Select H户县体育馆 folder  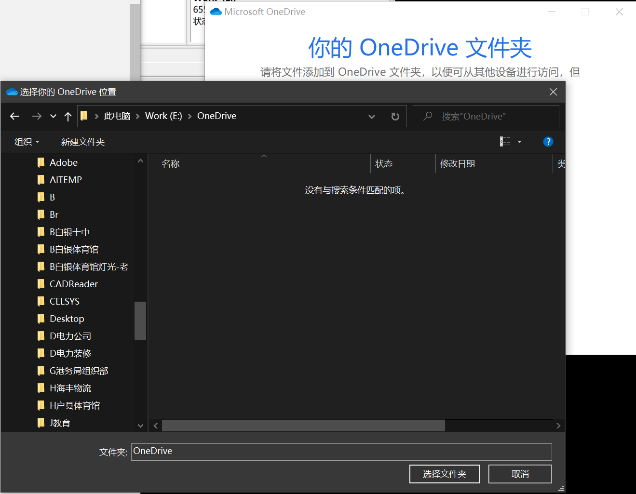point(75,405)
